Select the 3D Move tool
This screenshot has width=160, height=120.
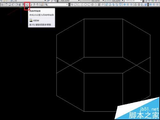[x=135, y=4]
